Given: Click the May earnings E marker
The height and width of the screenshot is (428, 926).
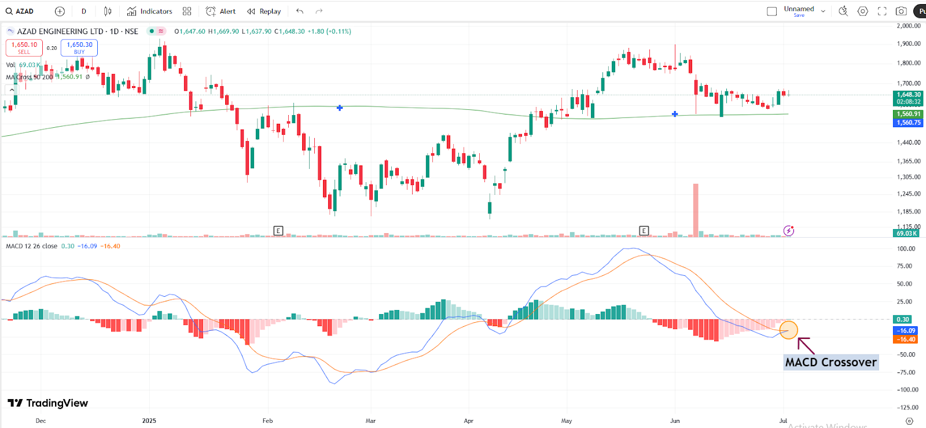Looking at the screenshot, I should (644, 231).
